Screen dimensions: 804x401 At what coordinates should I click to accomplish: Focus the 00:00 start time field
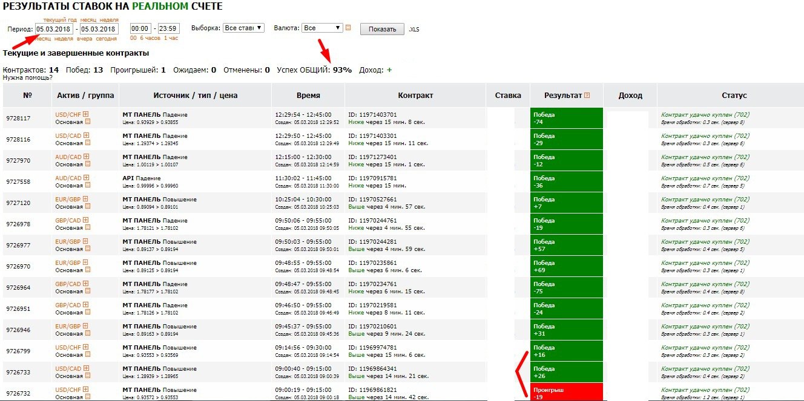click(x=140, y=28)
